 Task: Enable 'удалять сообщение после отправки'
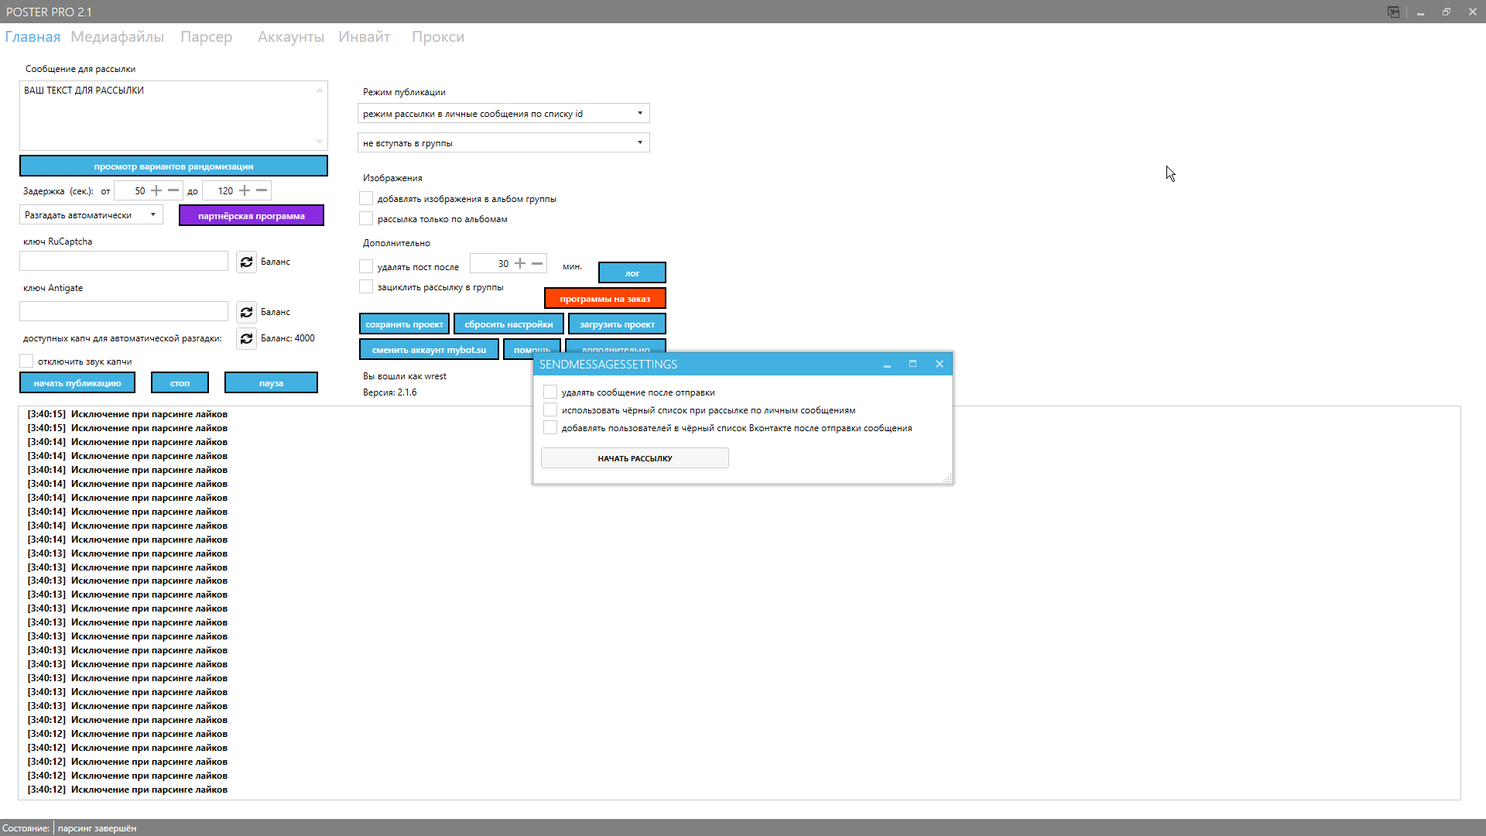(550, 392)
